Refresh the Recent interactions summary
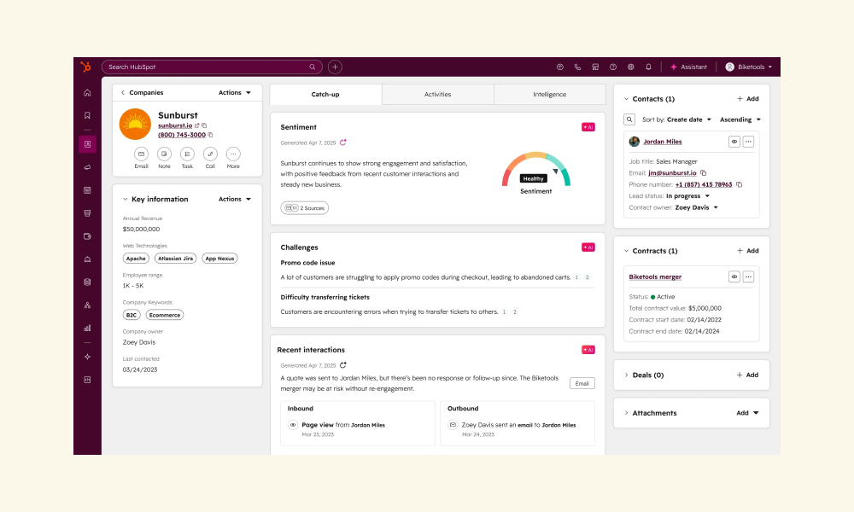Screen dimensions: 854x512 tap(343, 365)
